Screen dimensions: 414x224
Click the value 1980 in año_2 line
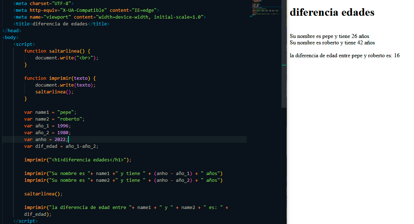(x=63, y=133)
